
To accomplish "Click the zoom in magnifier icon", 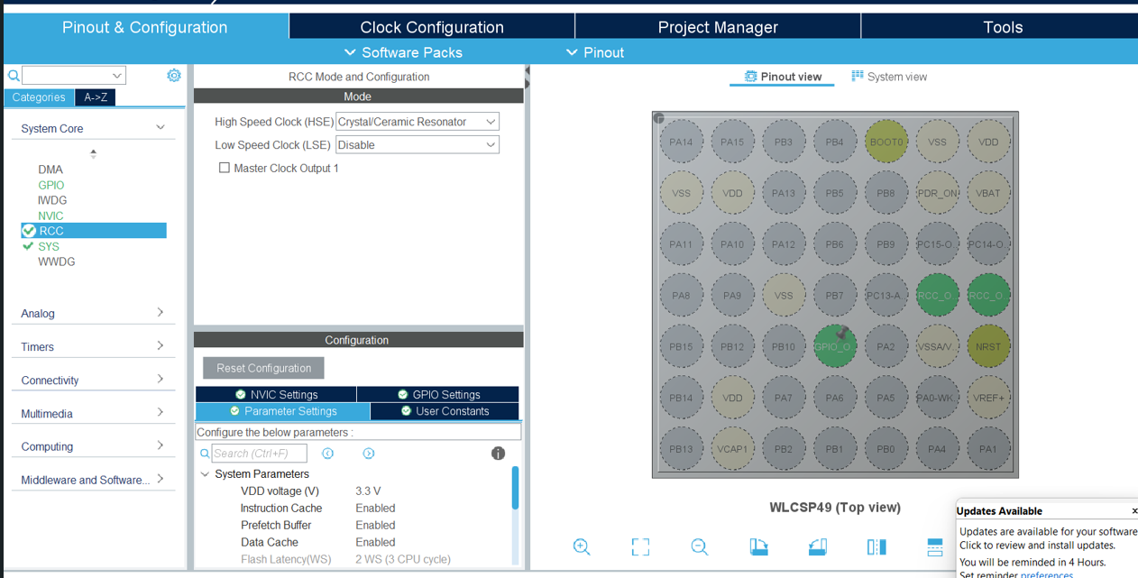I will pyautogui.click(x=582, y=546).
